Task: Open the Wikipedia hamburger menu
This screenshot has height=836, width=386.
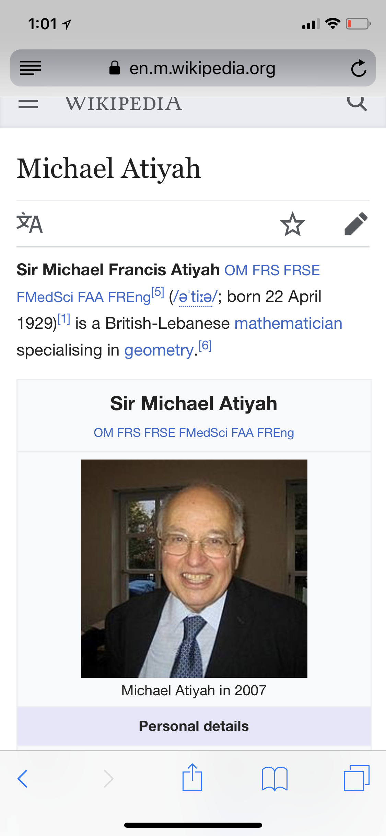Action: coord(28,104)
